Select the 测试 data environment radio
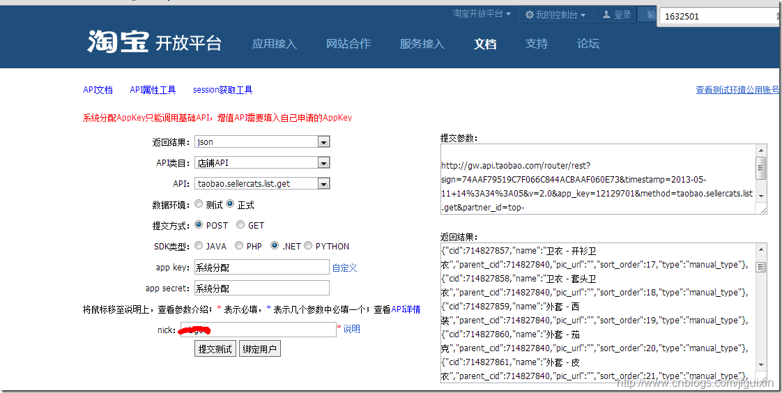Image resolution: width=782 pixels, height=393 pixels. (x=199, y=204)
